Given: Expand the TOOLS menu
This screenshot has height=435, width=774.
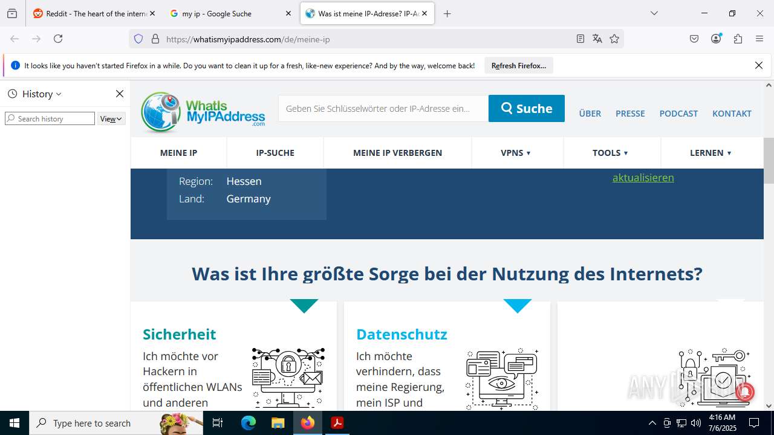Looking at the screenshot, I should [x=610, y=153].
